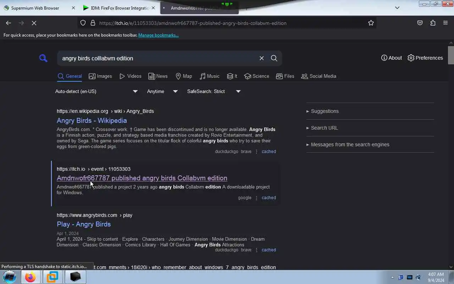Open the Manage bookmarks link

(x=159, y=35)
